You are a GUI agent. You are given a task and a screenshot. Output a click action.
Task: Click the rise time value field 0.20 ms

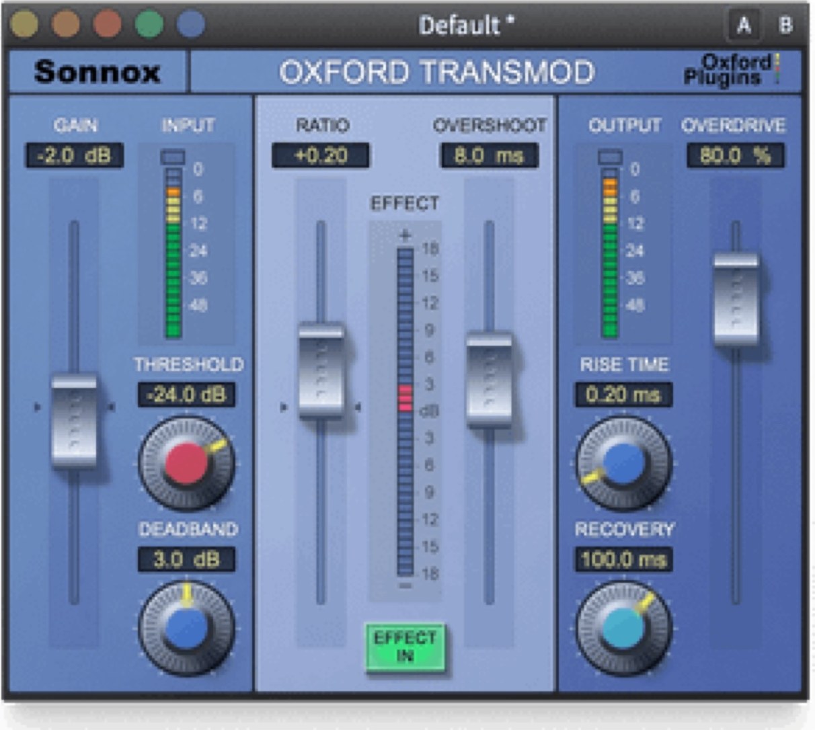coord(623,395)
